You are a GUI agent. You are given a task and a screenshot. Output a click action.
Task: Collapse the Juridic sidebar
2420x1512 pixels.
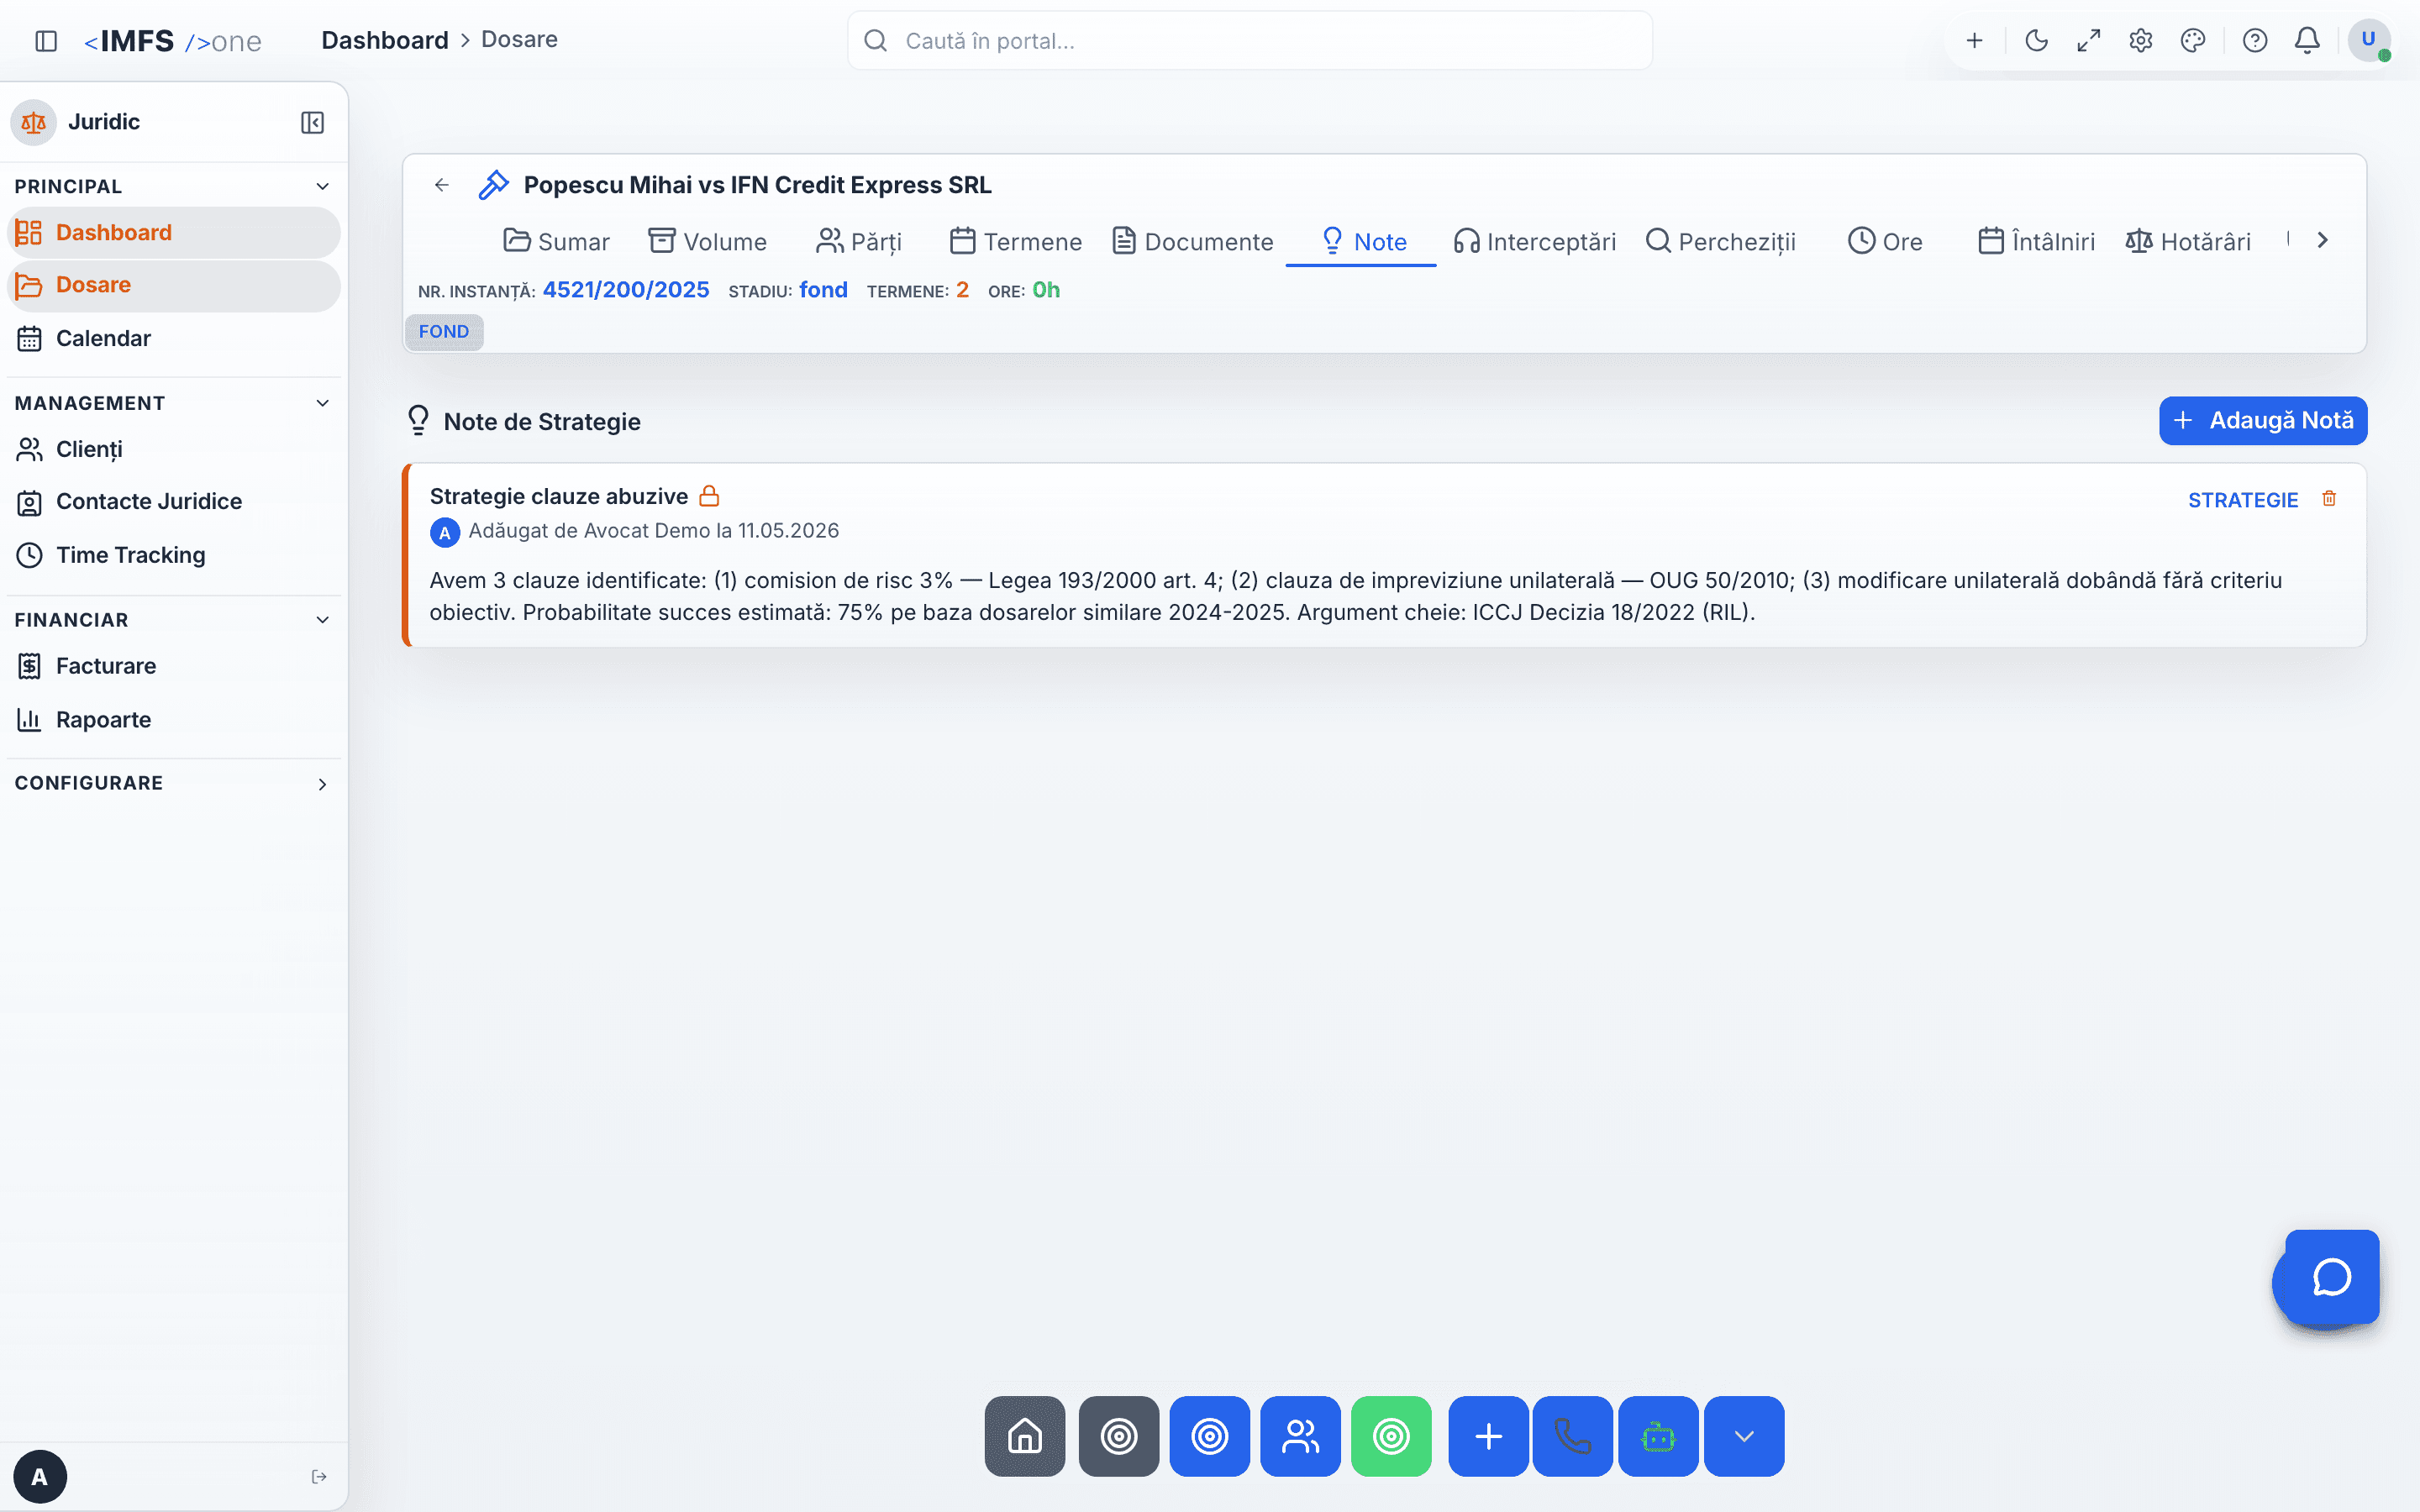click(x=312, y=122)
